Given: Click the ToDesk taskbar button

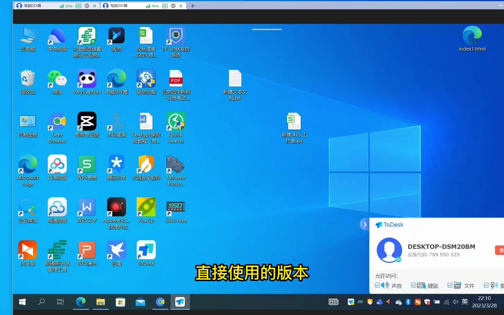Looking at the screenshot, I should 180,302.
